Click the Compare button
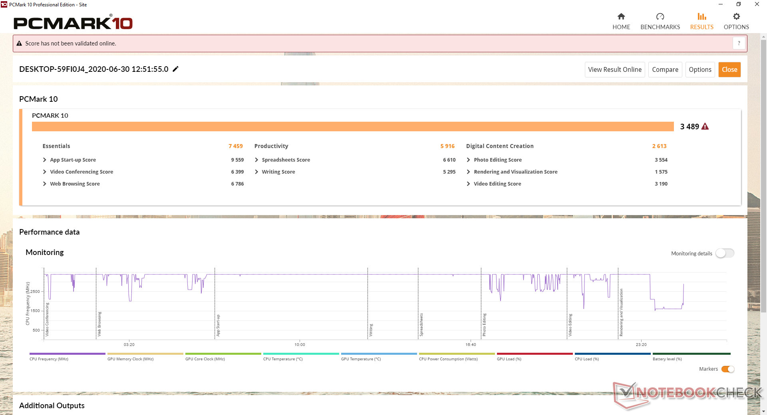Screen dimensions: 767x415 [665, 69]
